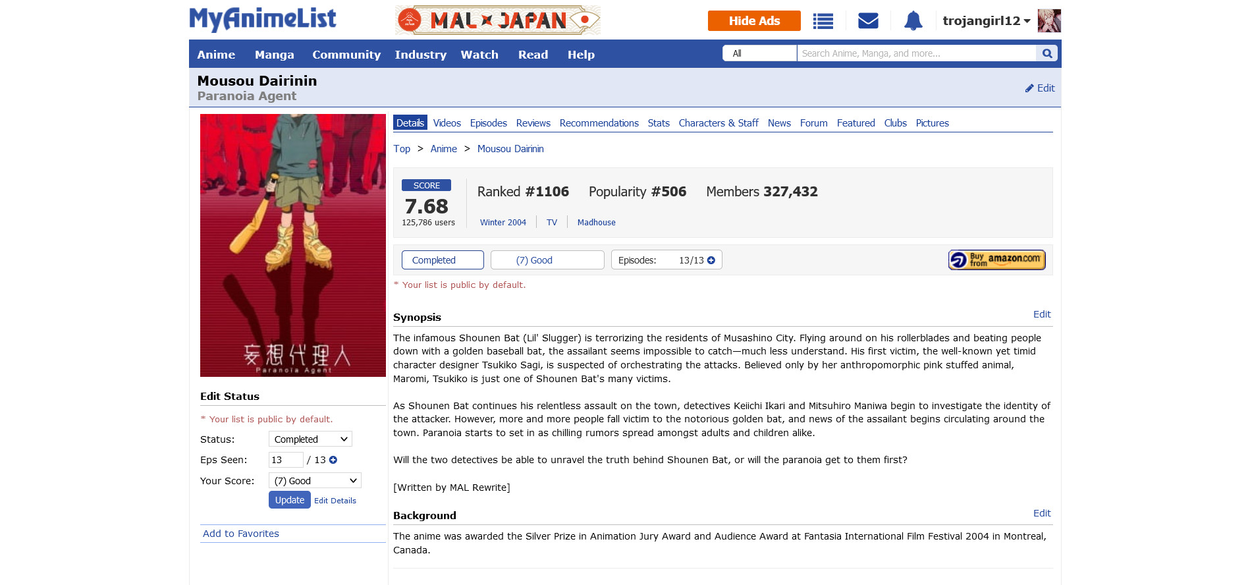1250x585 pixels.
Task: Switch to the Videos tab
Action: [447, 123]
